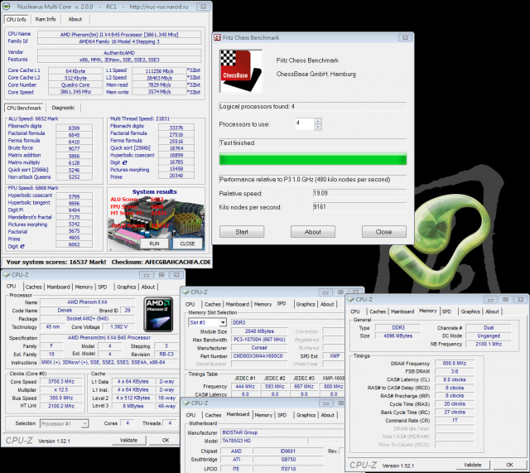Select the CPU Benchmark tab

click(24, 108)
